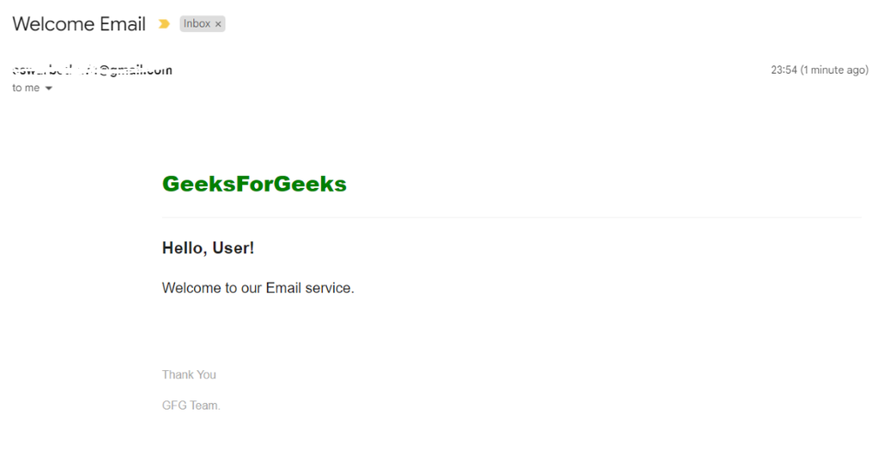The height and width of the screenshot is (451, 879).
Task: Click the 'GFG Team.' signature text
Action: pos(191,405)
